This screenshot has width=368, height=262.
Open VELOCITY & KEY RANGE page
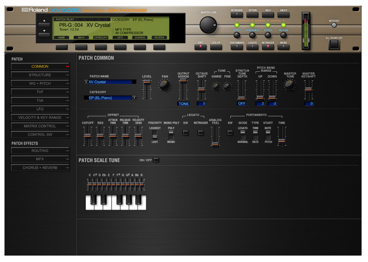click(x=40, y=117)
